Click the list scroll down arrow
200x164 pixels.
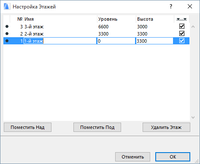pyautogui.click(x=193, y=117)
